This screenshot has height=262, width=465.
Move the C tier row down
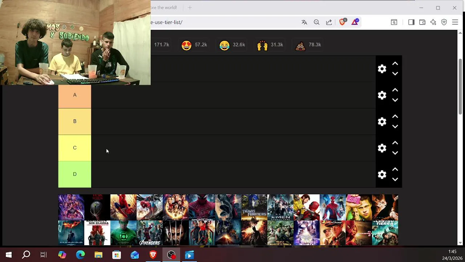[395, 153]
